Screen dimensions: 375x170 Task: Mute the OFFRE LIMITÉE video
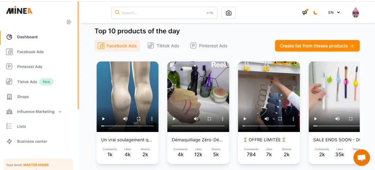pyautogui.click(x=267, y=119)
